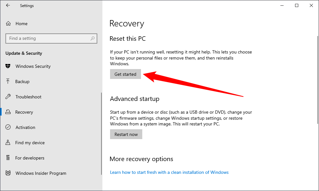
Task: Click the Restart now button
Action: (126, 134)
